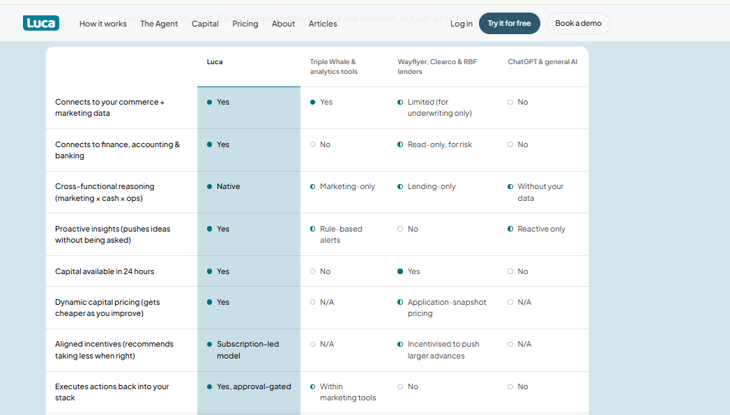Click the Luca logo

click(41, 23)
